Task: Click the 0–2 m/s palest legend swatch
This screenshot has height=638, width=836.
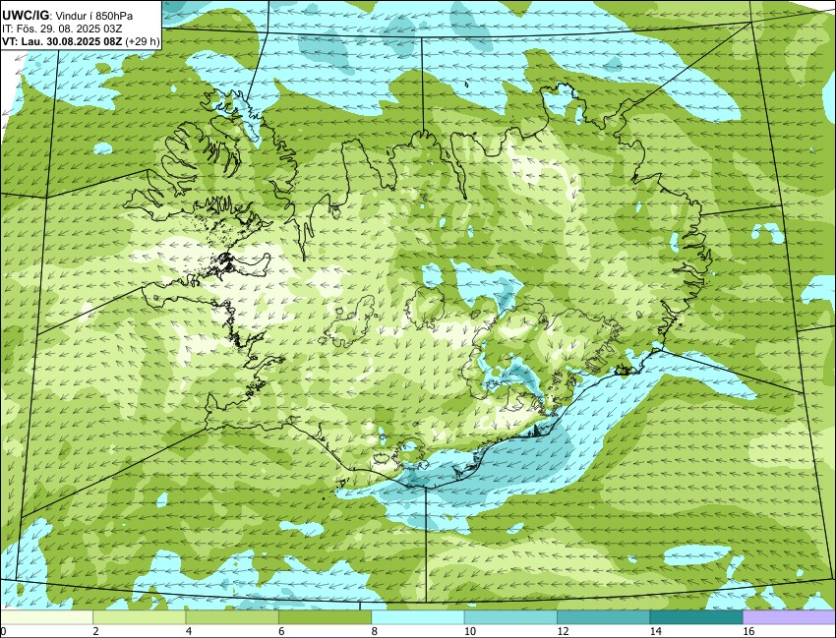Action: (x=46, y=617)
